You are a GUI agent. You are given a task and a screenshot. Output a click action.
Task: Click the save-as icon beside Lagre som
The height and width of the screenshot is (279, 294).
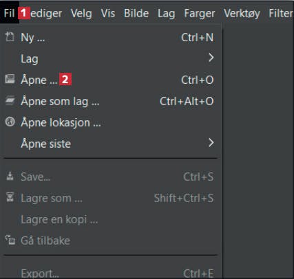coord(10,197)
